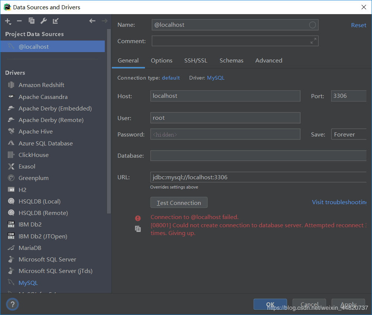Click the Apply button
The width and height of the screenshot is (372, 315).
click(348, 304)
